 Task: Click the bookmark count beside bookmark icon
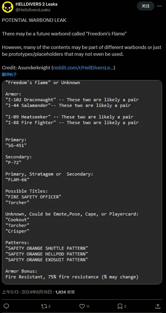point(125,306)
